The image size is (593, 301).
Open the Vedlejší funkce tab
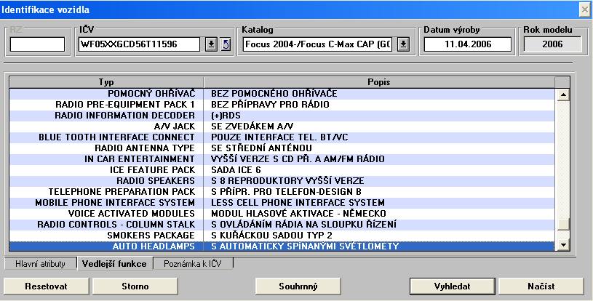110,264
